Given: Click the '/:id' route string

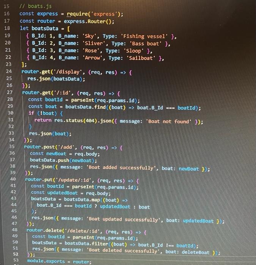Looking at the screenshot, I should (x=62, y=93).
